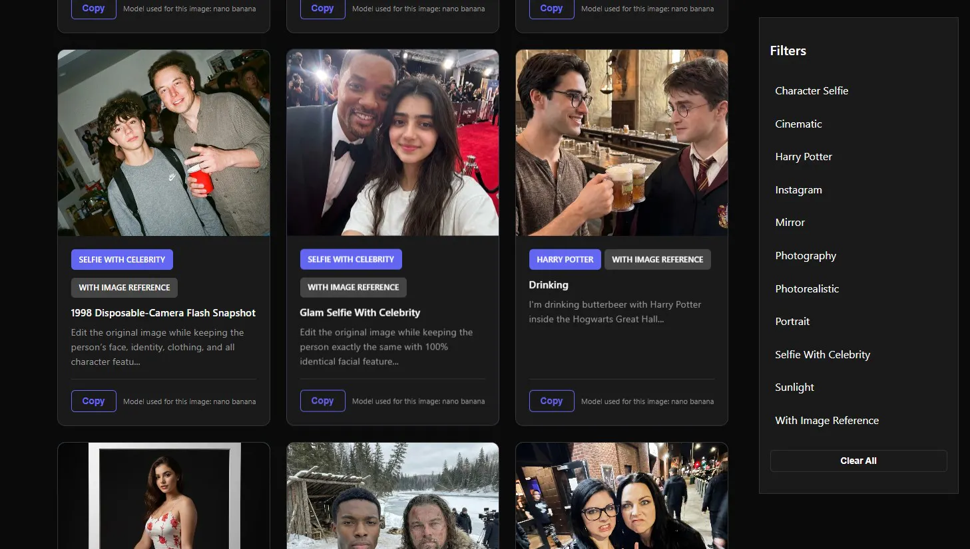Apply the Harry Potter filter in sidebar
This screenshot has height=549, width=970.
pyautogui.click(x=804, y=157)
